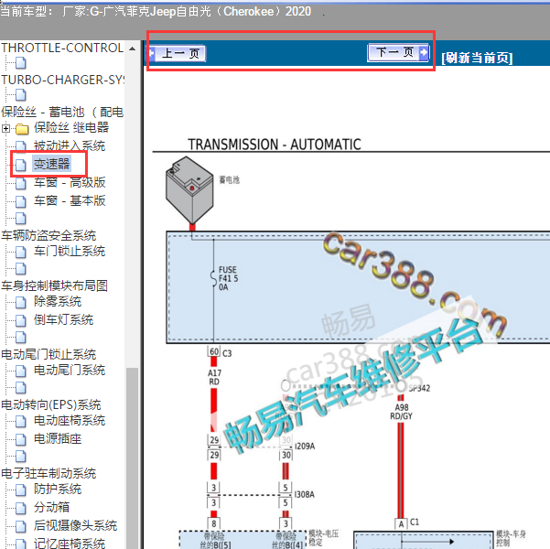Open 车窗 - 基本版 diagram
The image size is (550, 549).
(70, 200)
